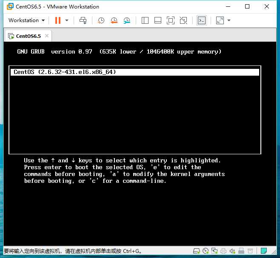The image size is (280, 258).
Task: Select the CentOS6.5 VM tab
Action: (x=28, y=36)
